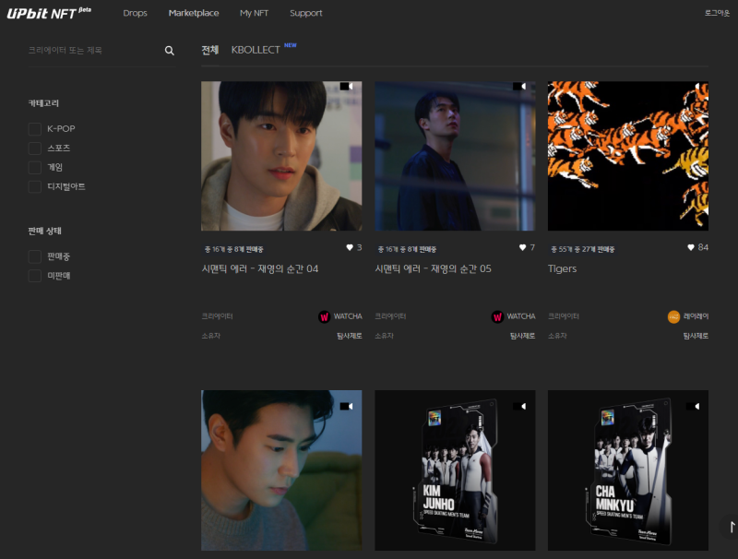Open the Tigers NFT title
Screen dimensions: 738x559
click(x=562, y=268)
